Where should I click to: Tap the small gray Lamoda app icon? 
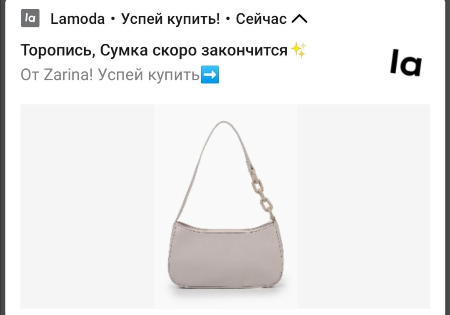coord(30,18)
